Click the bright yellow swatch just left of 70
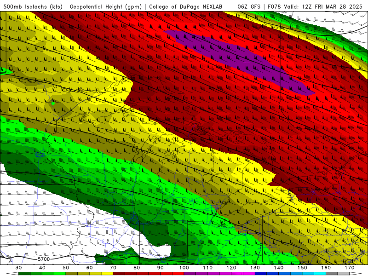Image resolution: width=368 pixels, height=276 pixels. click(x=107, y=274)
